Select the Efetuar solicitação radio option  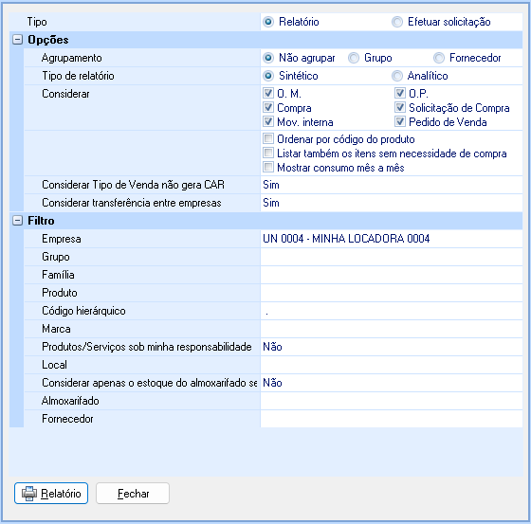pyautogui.click(x=397, y=22)
